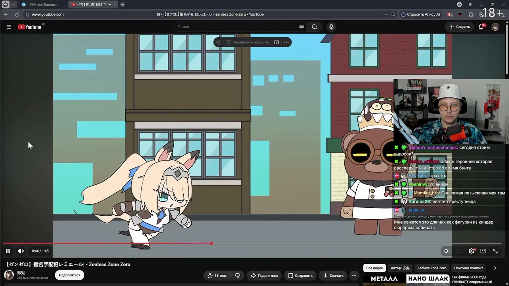Image resolution: width=509 pixels, height=286 pixels.
Task: Open address bar three-dot options
Action: click(x=386, y=14)
